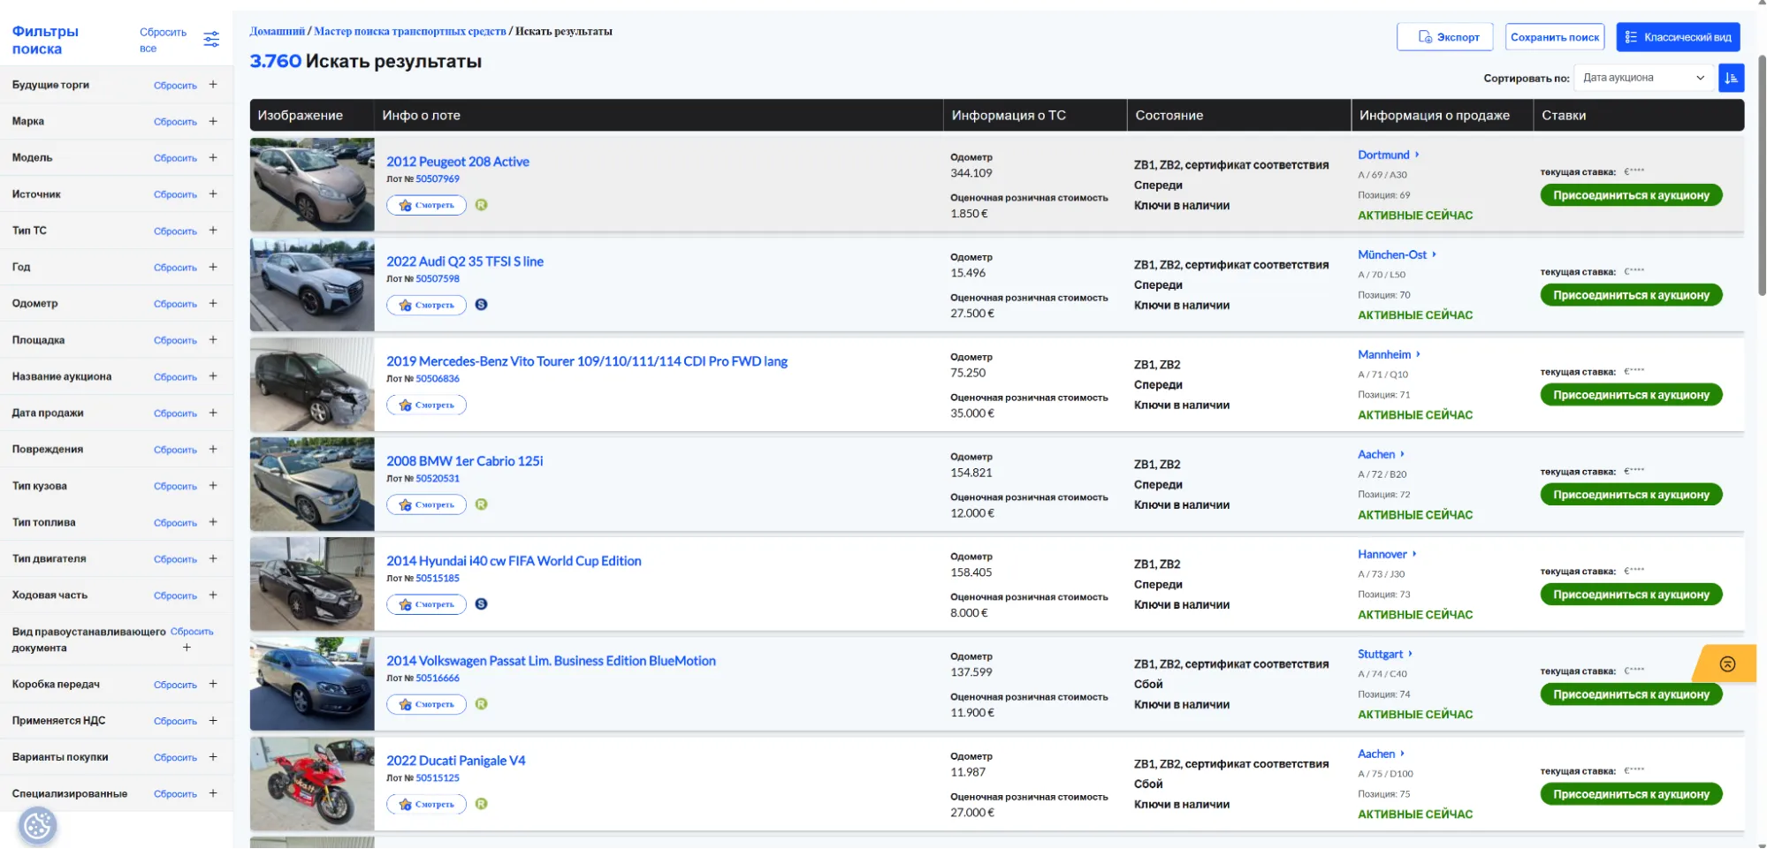Join auction for Mercedes-Benz Vito Tourer
The height and width of the screenshot is (849, 1767).
tap(1631, 395)
